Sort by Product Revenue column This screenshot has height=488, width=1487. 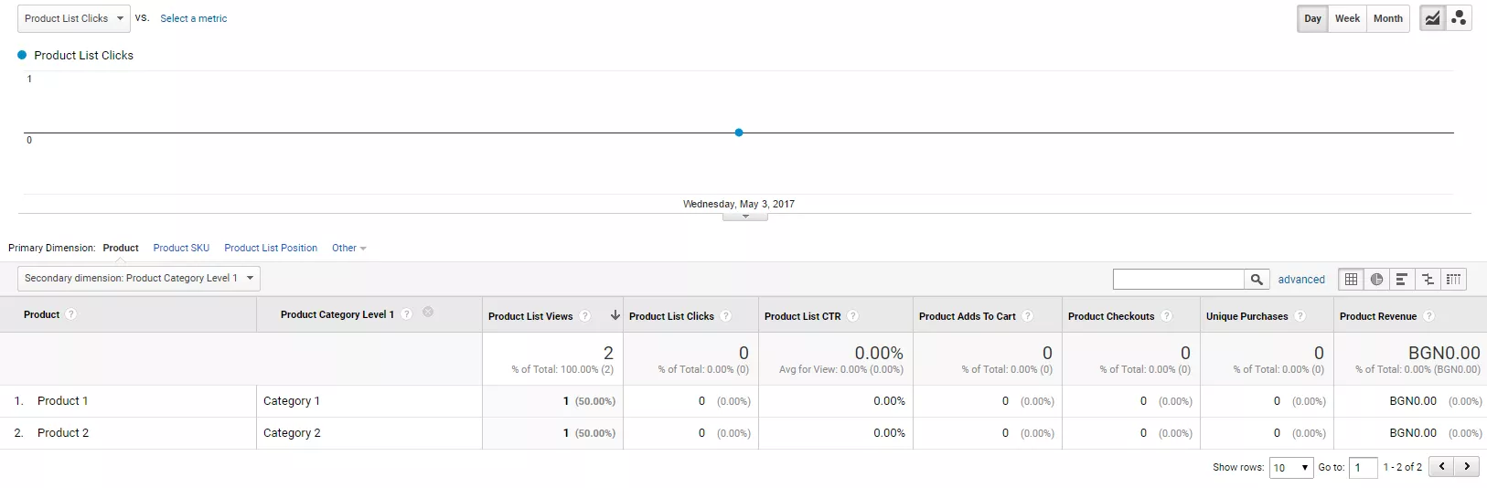[1378, 316]
